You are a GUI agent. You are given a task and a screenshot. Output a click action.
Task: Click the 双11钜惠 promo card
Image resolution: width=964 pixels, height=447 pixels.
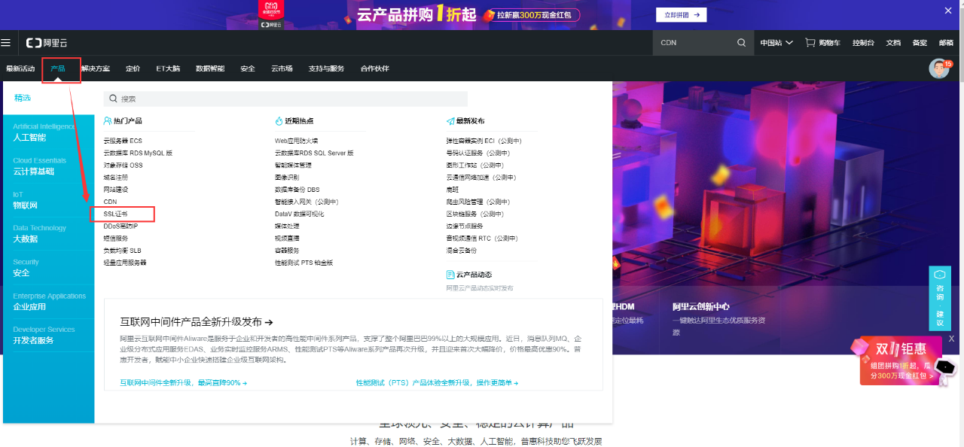[900, 361]
